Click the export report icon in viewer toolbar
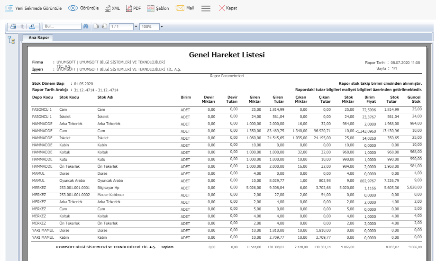Screen dimensions: 436x261 pyautogui.click(x=31, y=27)
